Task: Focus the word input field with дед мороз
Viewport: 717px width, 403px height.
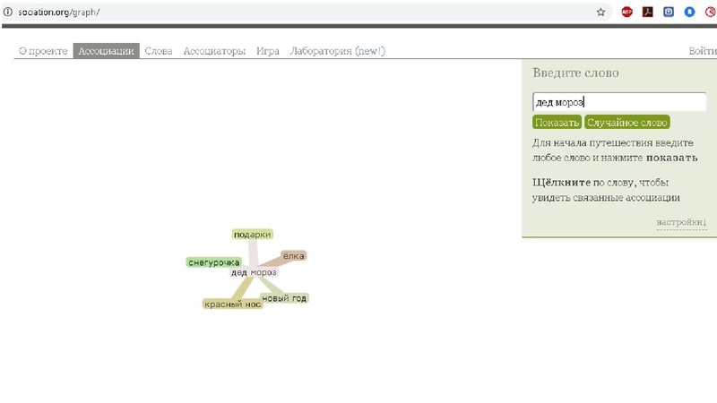Action: coord(619,102)
